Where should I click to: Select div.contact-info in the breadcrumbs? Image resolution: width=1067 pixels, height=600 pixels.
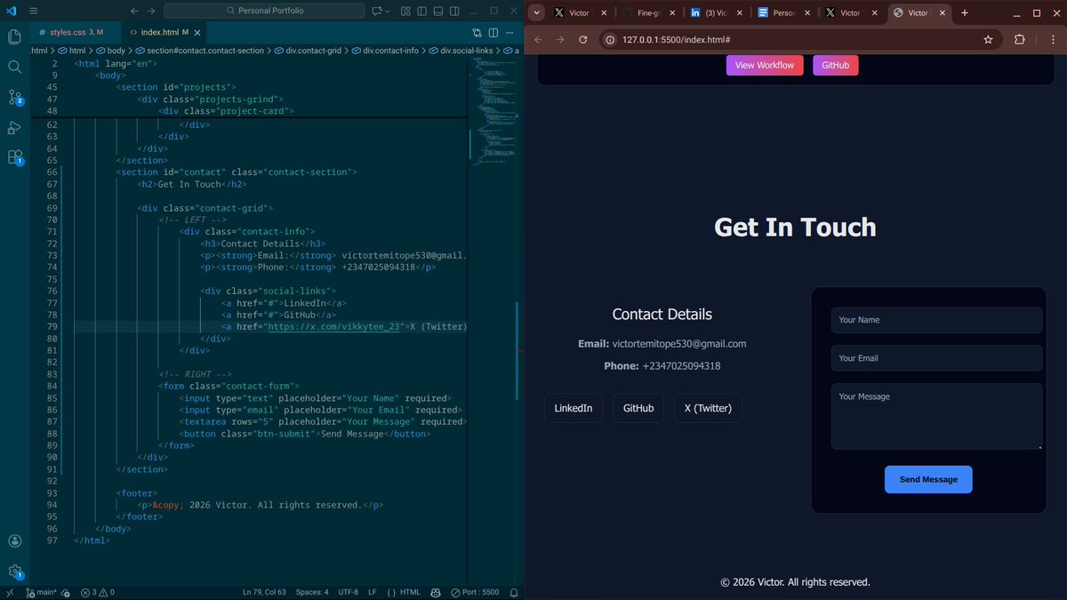point(385,51)
